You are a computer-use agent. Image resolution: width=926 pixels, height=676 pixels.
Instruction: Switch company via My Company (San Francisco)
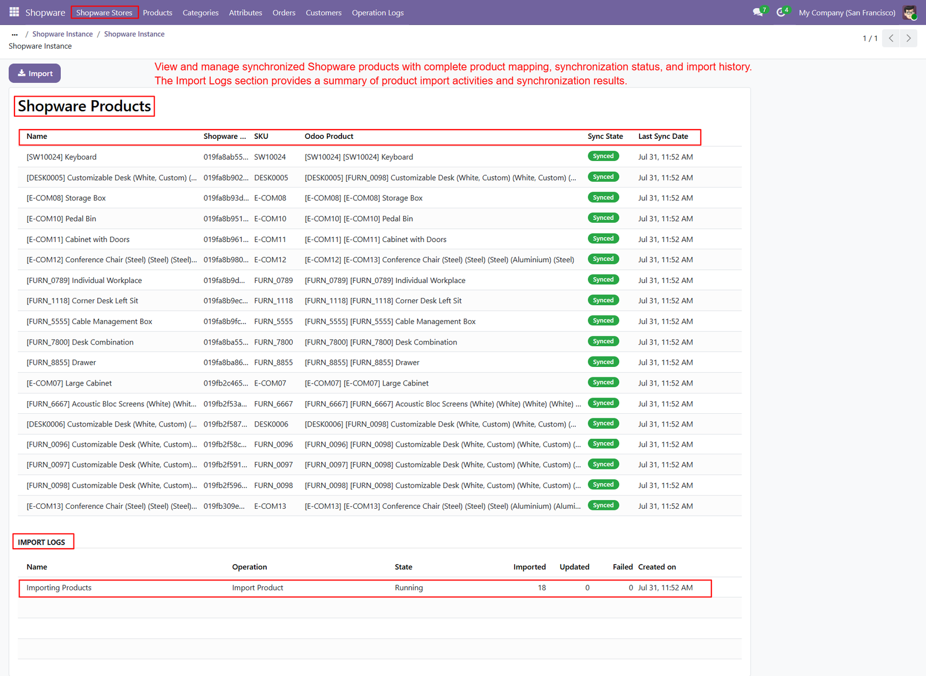coord(847,13)
